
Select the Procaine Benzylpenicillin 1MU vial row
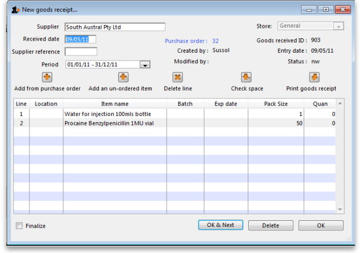[114, 123]
